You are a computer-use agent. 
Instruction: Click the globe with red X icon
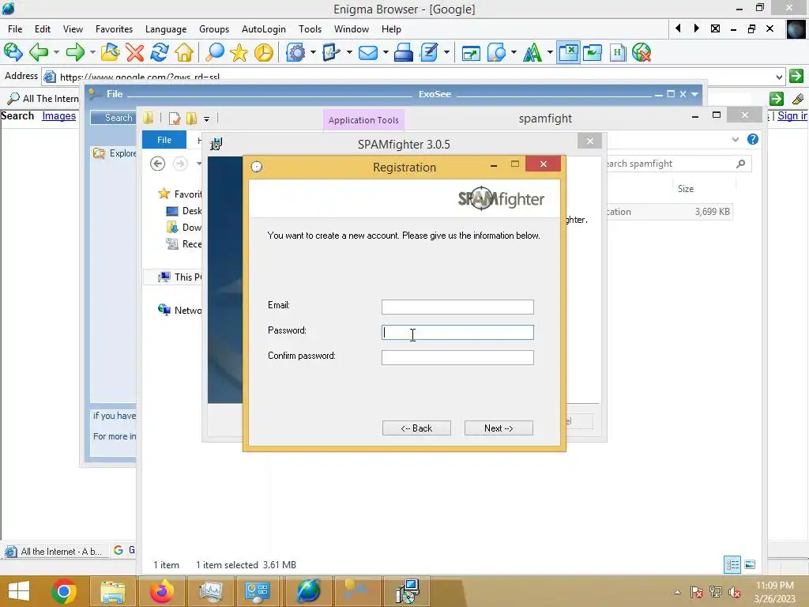coord(642,52)
